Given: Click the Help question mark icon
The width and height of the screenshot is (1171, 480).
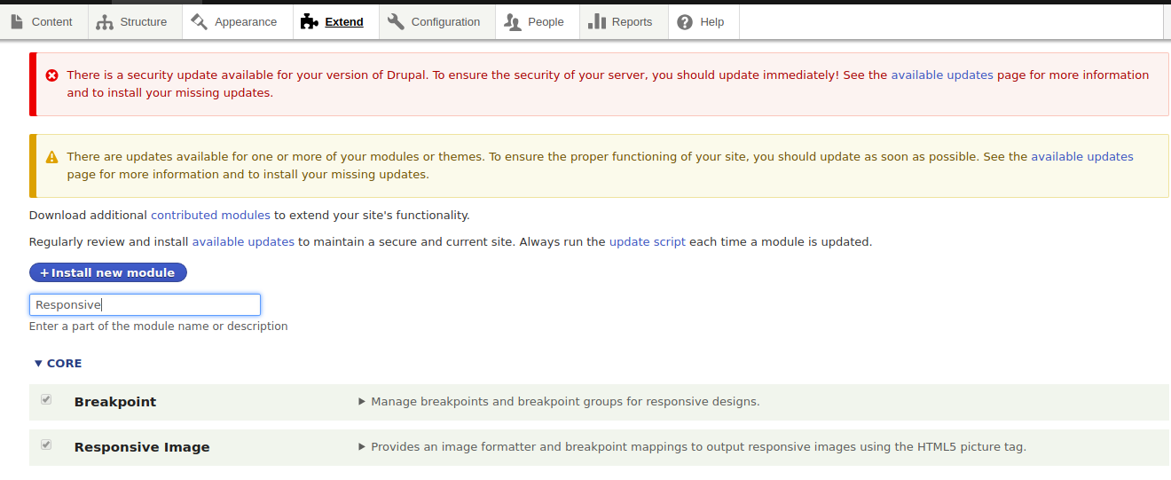Looking at the screenshot, I should [x=684, y=22].
